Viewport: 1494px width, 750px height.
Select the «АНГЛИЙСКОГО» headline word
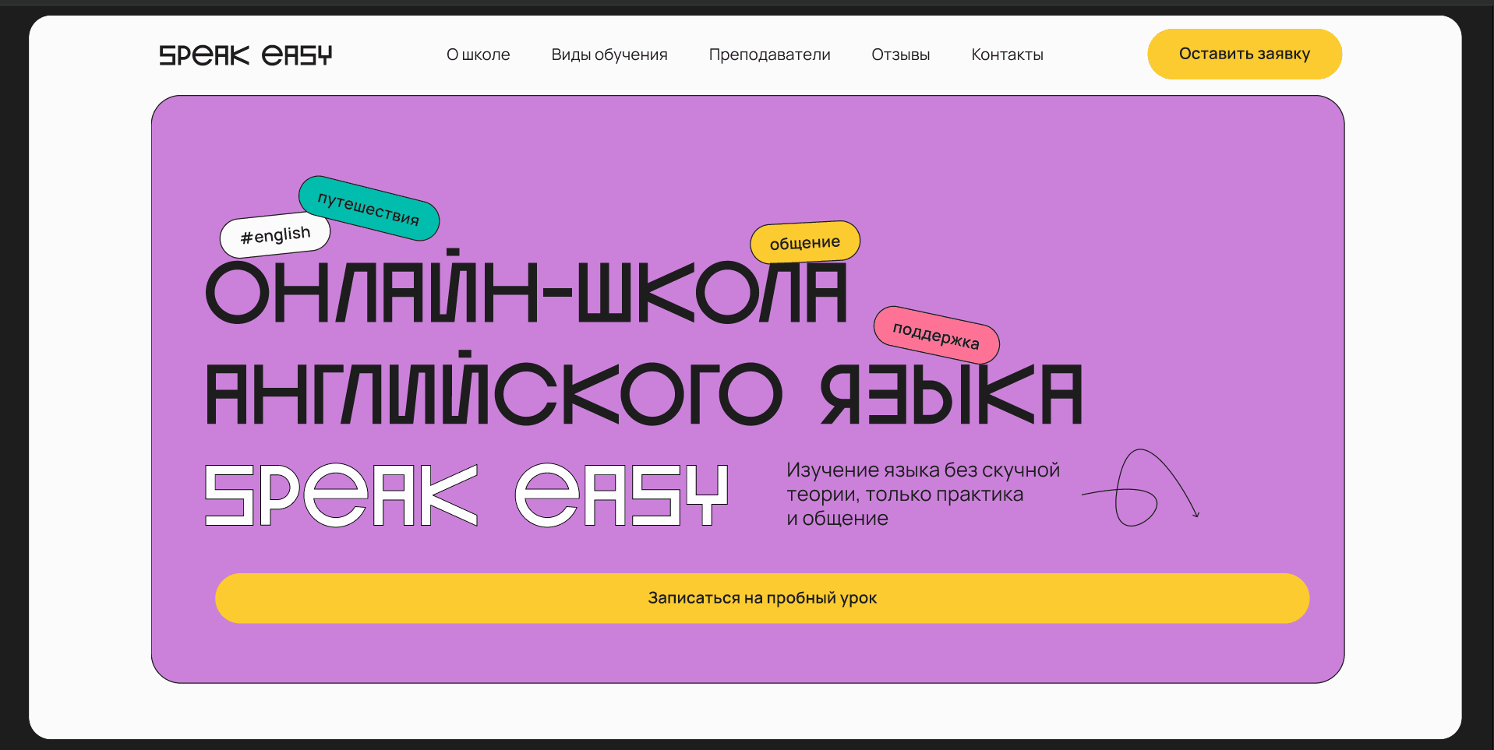coord(493,393)
